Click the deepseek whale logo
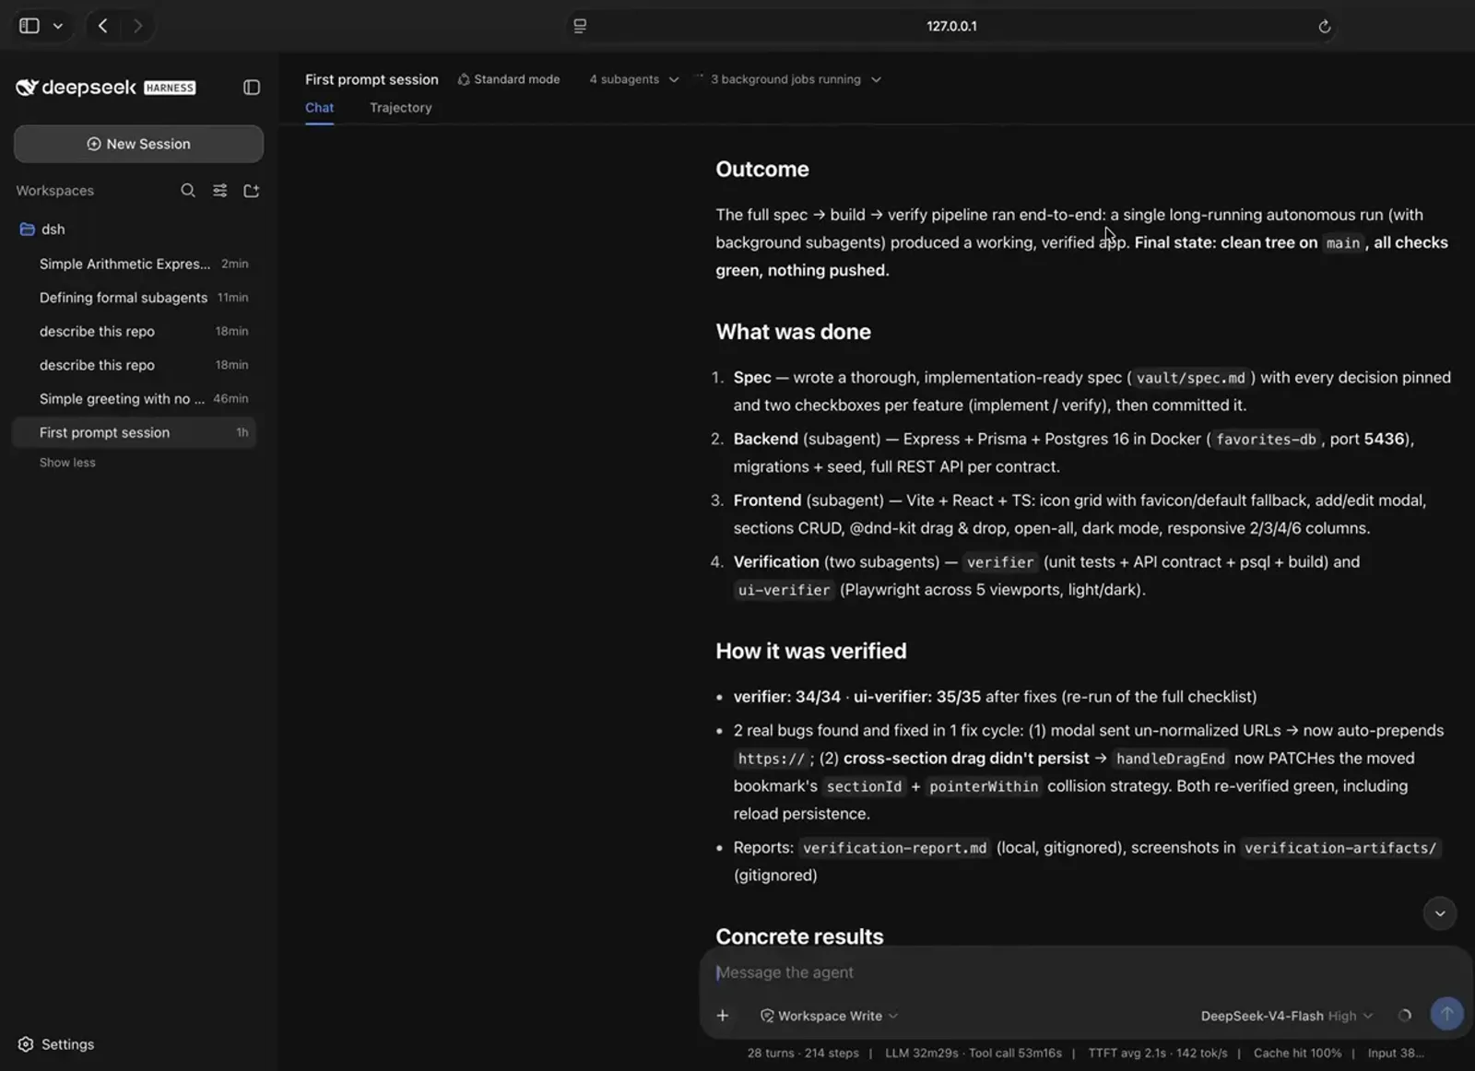The width and height of the screenshot is (1475, 1071). 27,87
